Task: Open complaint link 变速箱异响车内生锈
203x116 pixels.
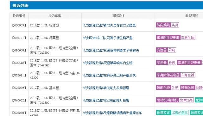Action: pyautogui.click(x=108, y=63)
